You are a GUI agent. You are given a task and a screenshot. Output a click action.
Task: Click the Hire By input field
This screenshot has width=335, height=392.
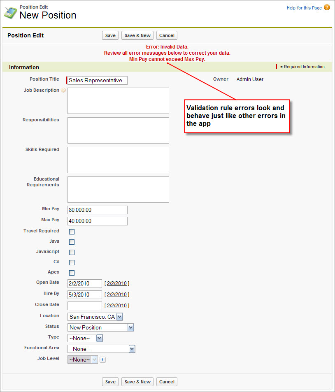click(x=85, y=295)
